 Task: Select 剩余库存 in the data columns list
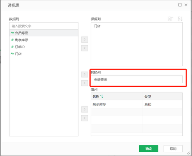[x=44, y=40]
